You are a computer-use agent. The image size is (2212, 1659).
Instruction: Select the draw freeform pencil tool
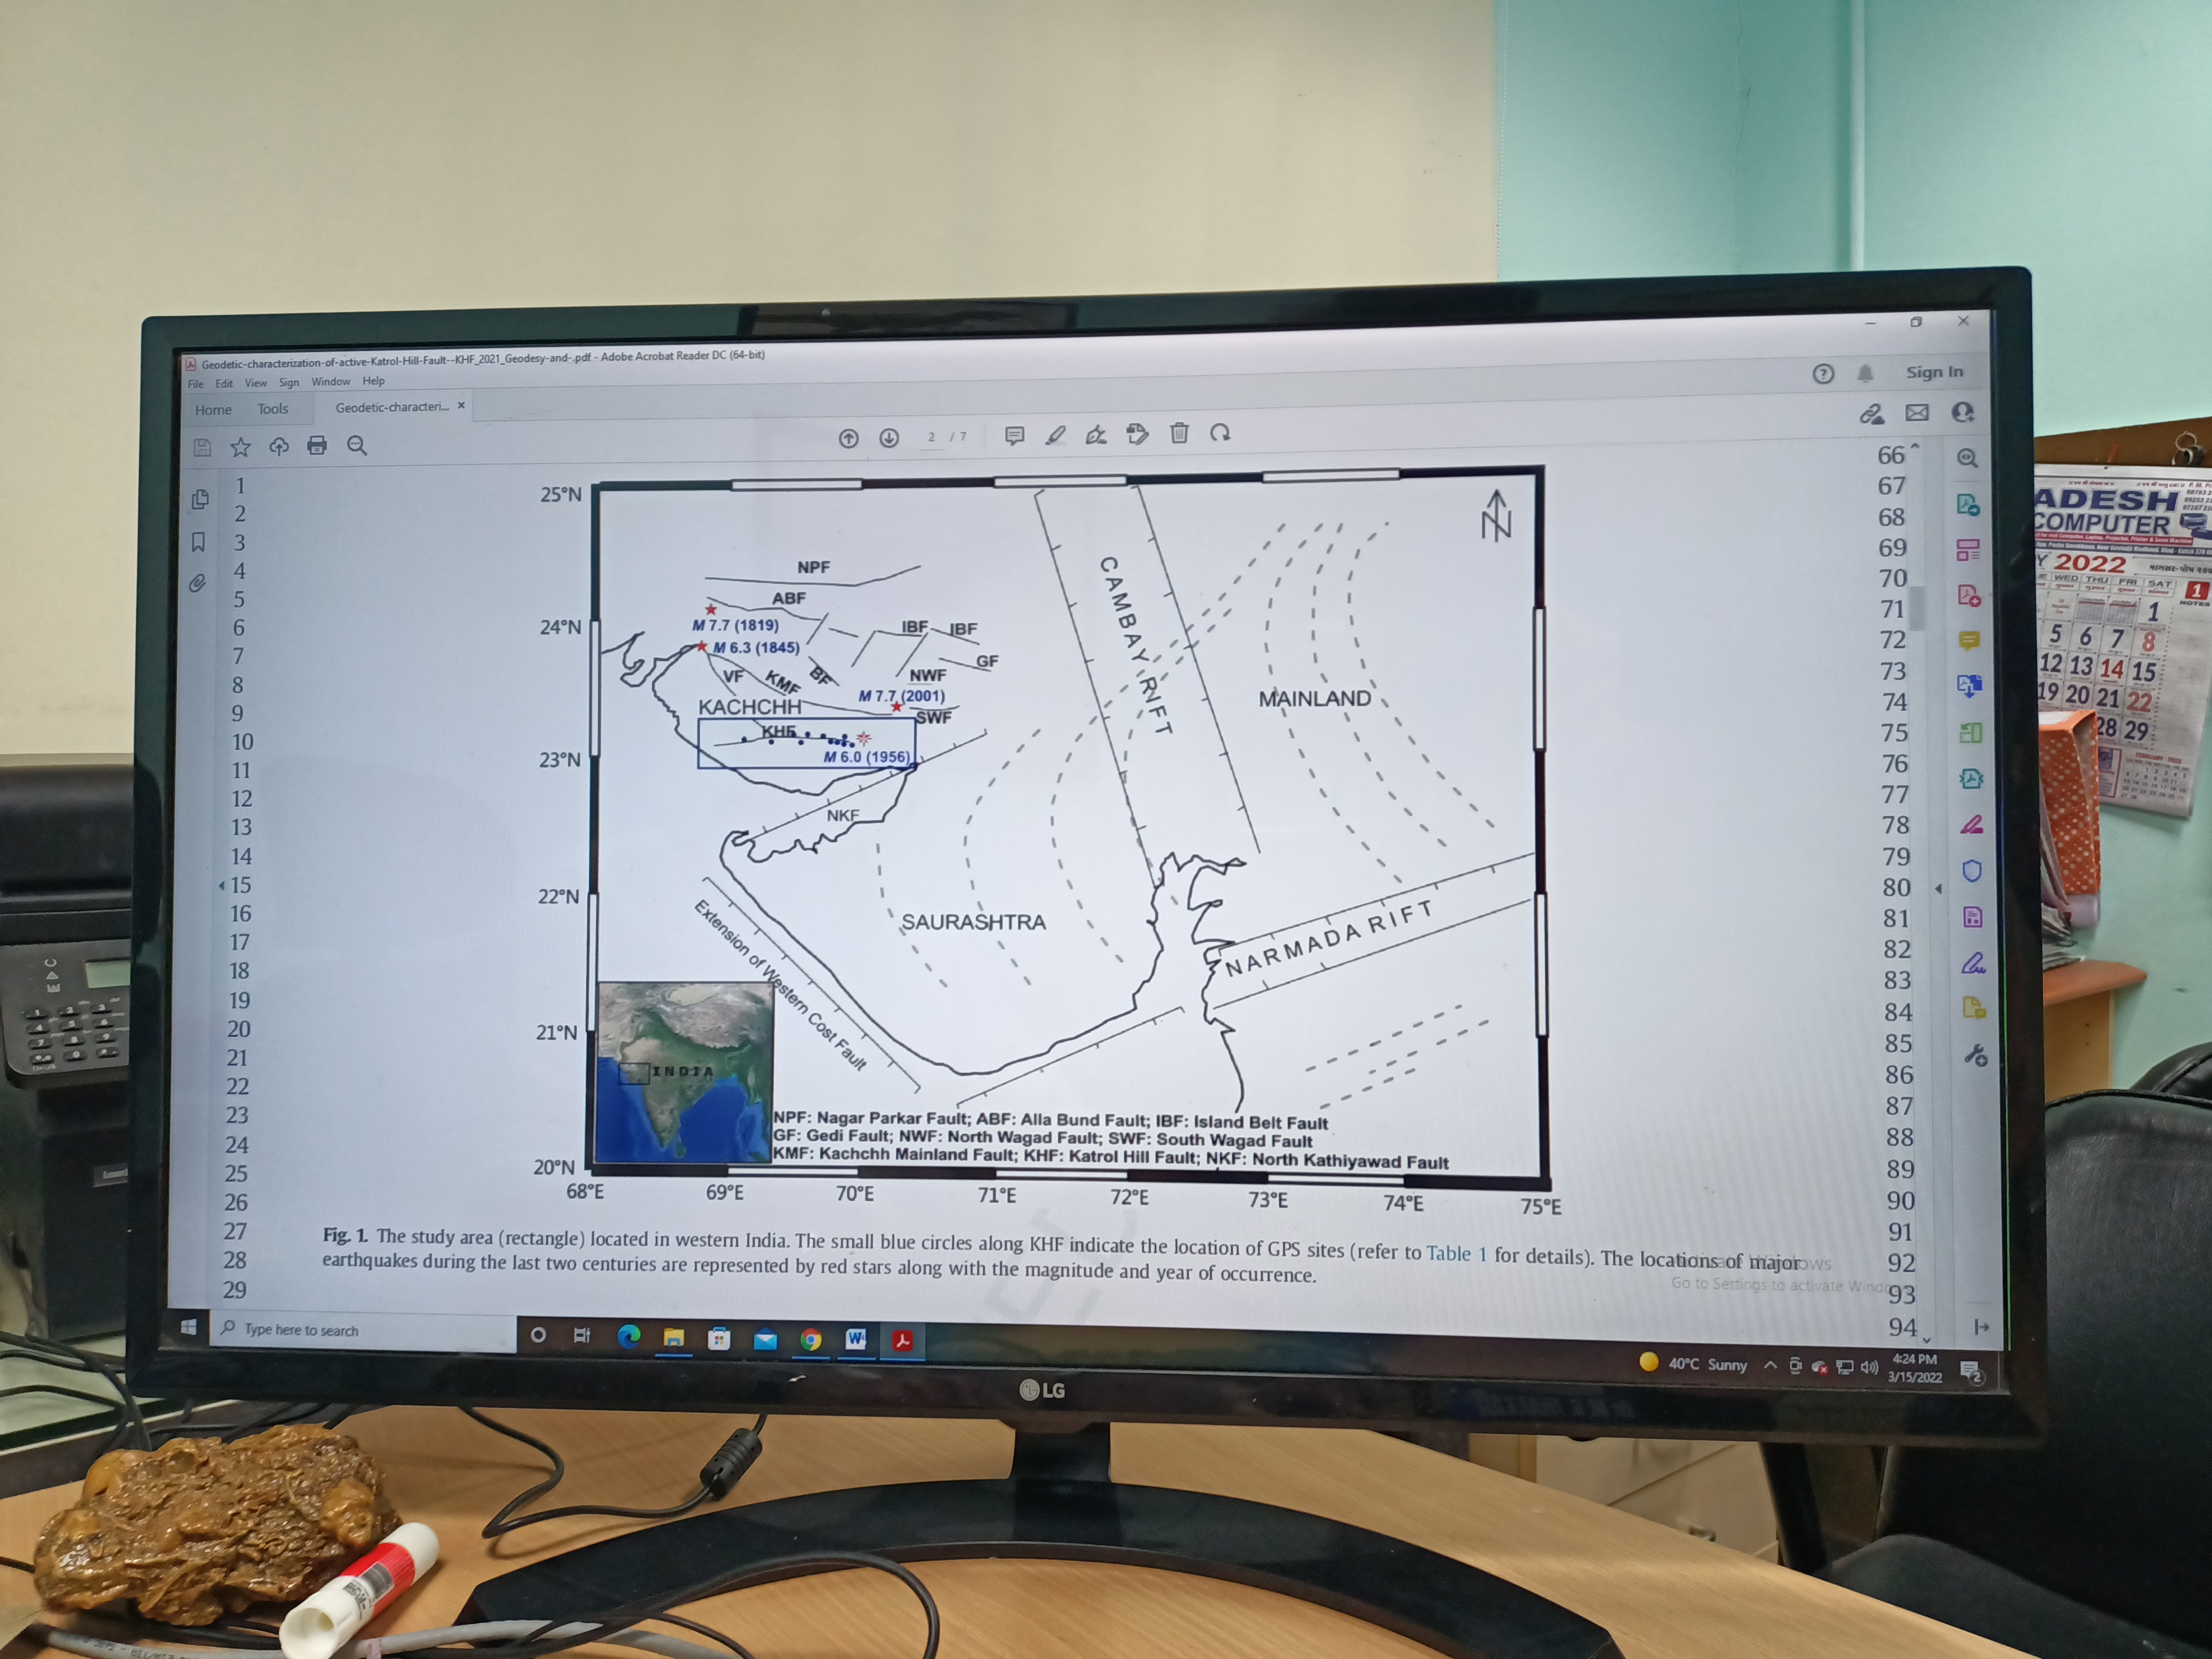(1096, 434)
